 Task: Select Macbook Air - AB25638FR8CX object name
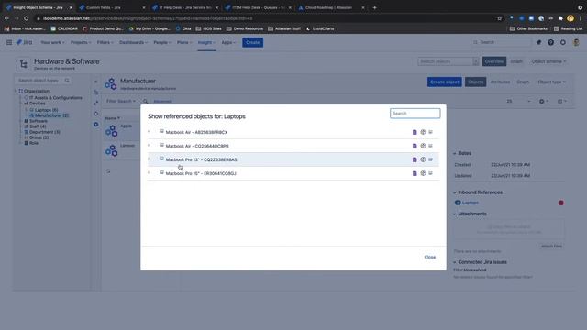tap(196, 132)
